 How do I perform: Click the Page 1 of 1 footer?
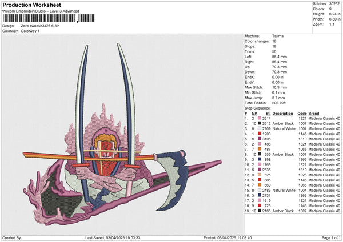(331, 237)
